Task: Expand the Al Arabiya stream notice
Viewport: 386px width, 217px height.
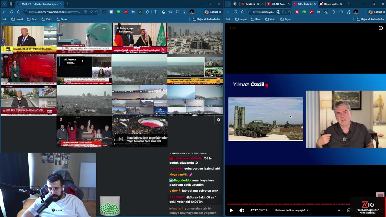Action: (x=138, y=30)
